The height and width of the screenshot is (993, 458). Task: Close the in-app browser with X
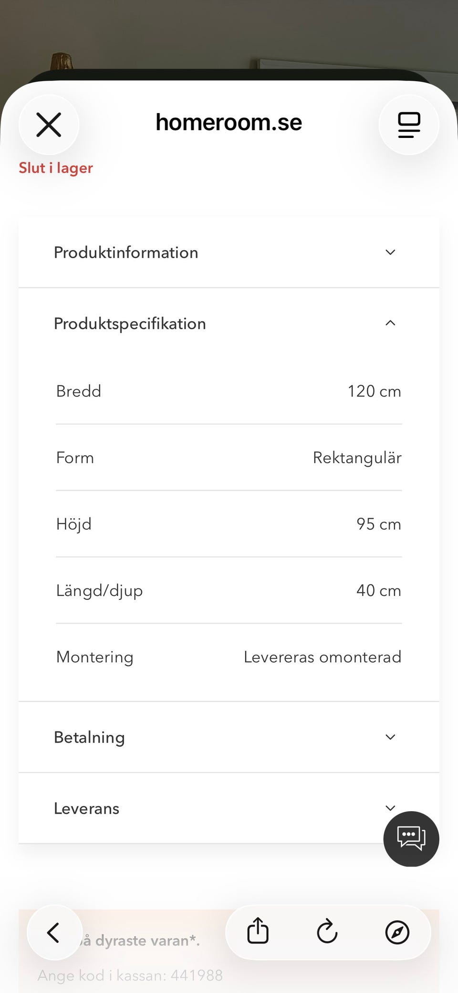coord(49,125)
